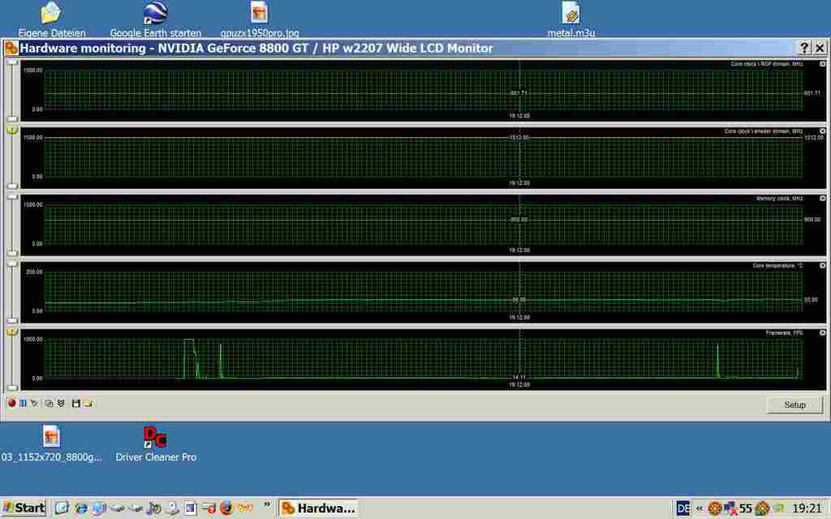Screen dimensions: 831x519
Task: Expand hidden system tray icons
Action: point(699,509)
